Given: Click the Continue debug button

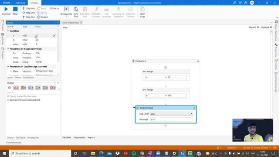Looking at the screenshot, I should point(6,11).
